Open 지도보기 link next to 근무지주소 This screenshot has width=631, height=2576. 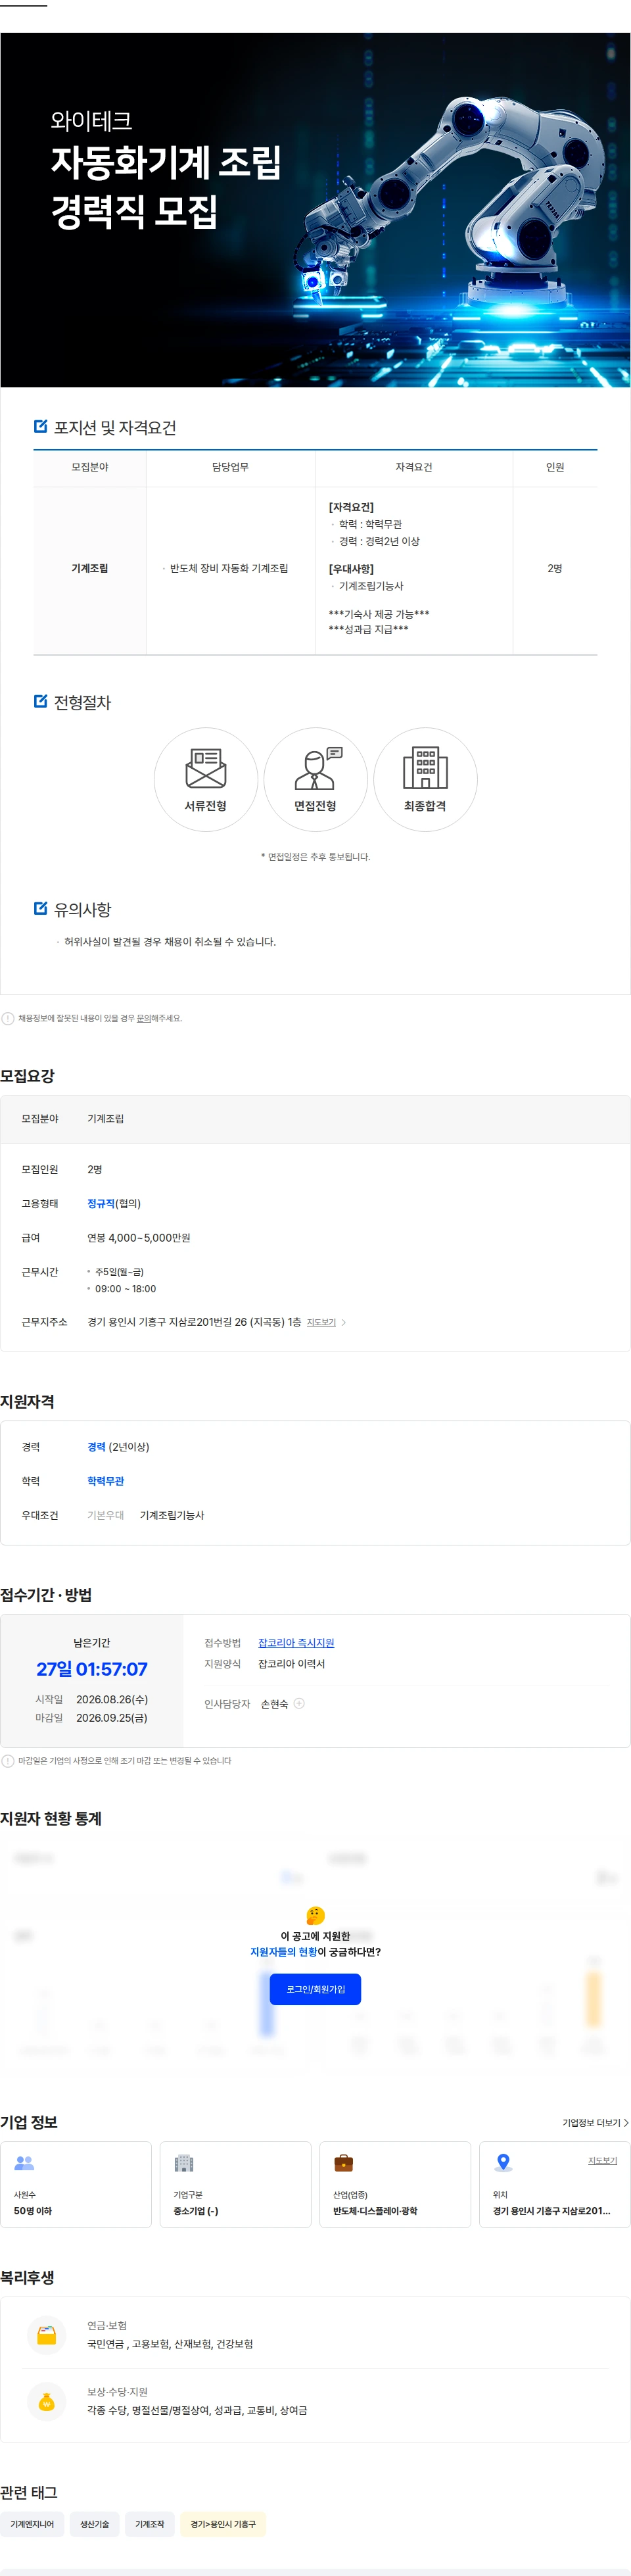coord(321,1322)
